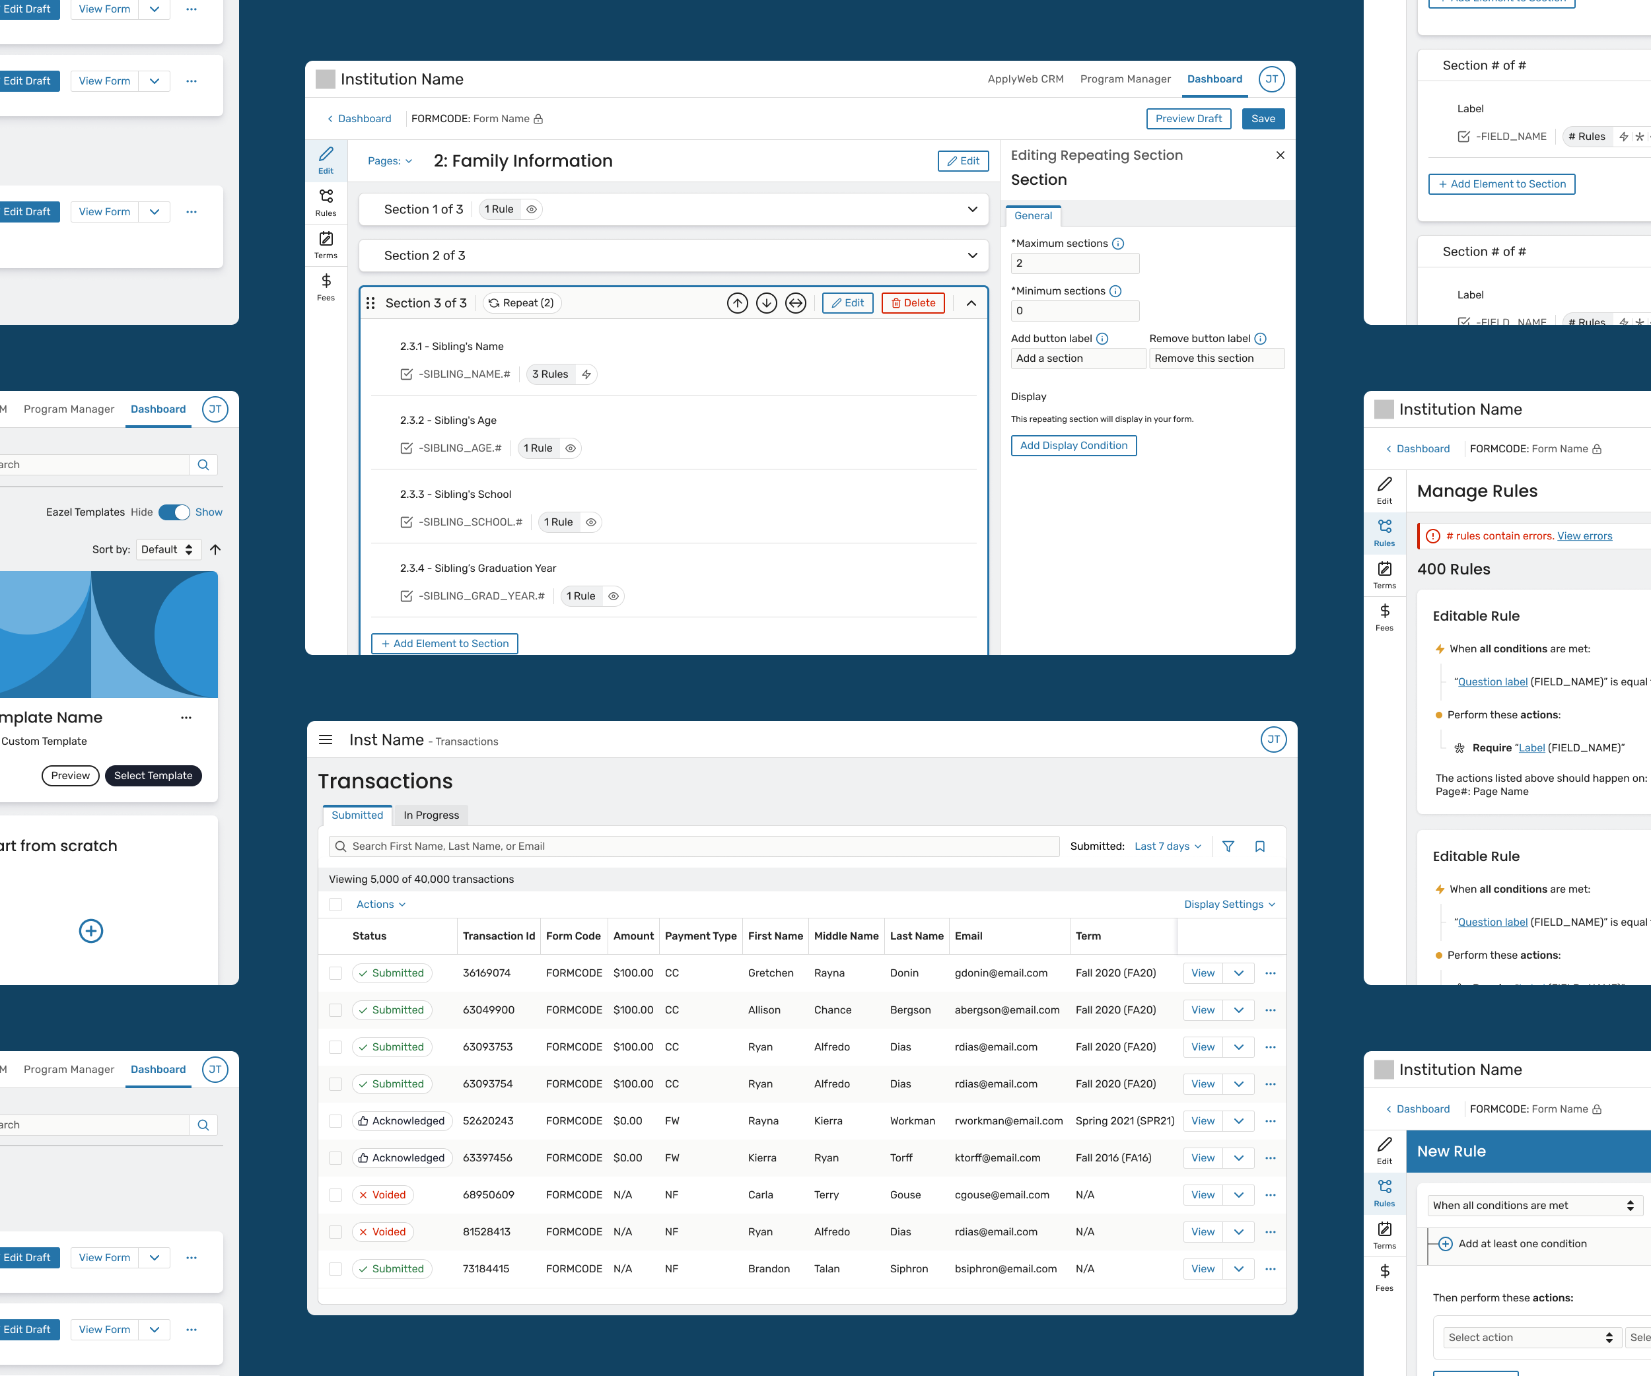Expand Section 2 of 3
The width and height of the screenshot is (1651, 1376).
(x=973, y=256)
